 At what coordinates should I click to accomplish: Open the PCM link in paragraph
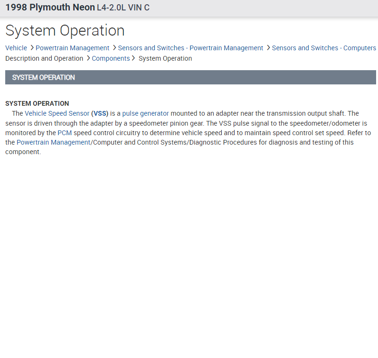(x=65, y=133)
